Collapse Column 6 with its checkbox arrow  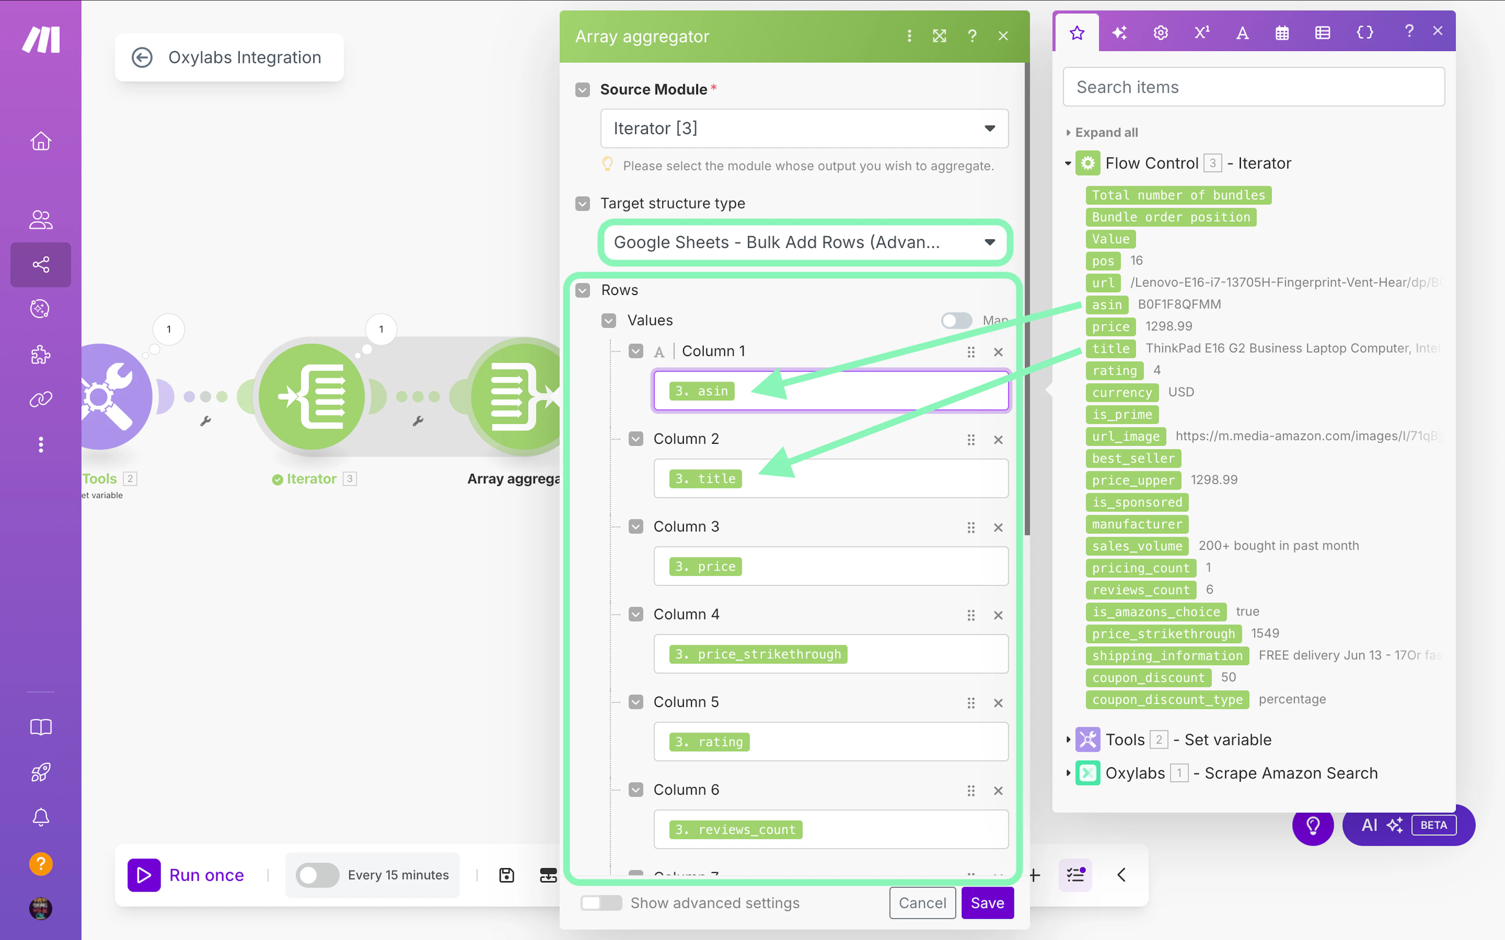click(636, 790)
